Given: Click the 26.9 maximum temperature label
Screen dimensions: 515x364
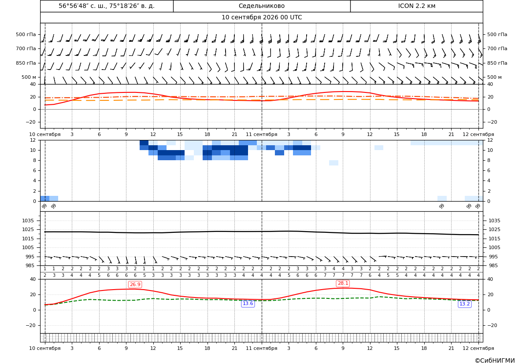Looking at the screenshot, I should click(135, 285).
